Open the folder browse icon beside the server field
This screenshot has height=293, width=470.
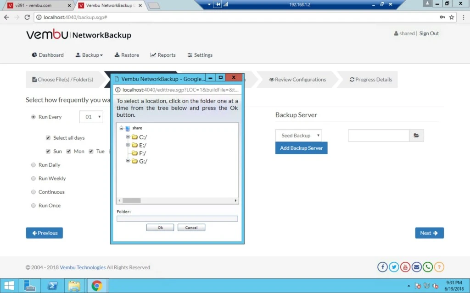point(416,136)
